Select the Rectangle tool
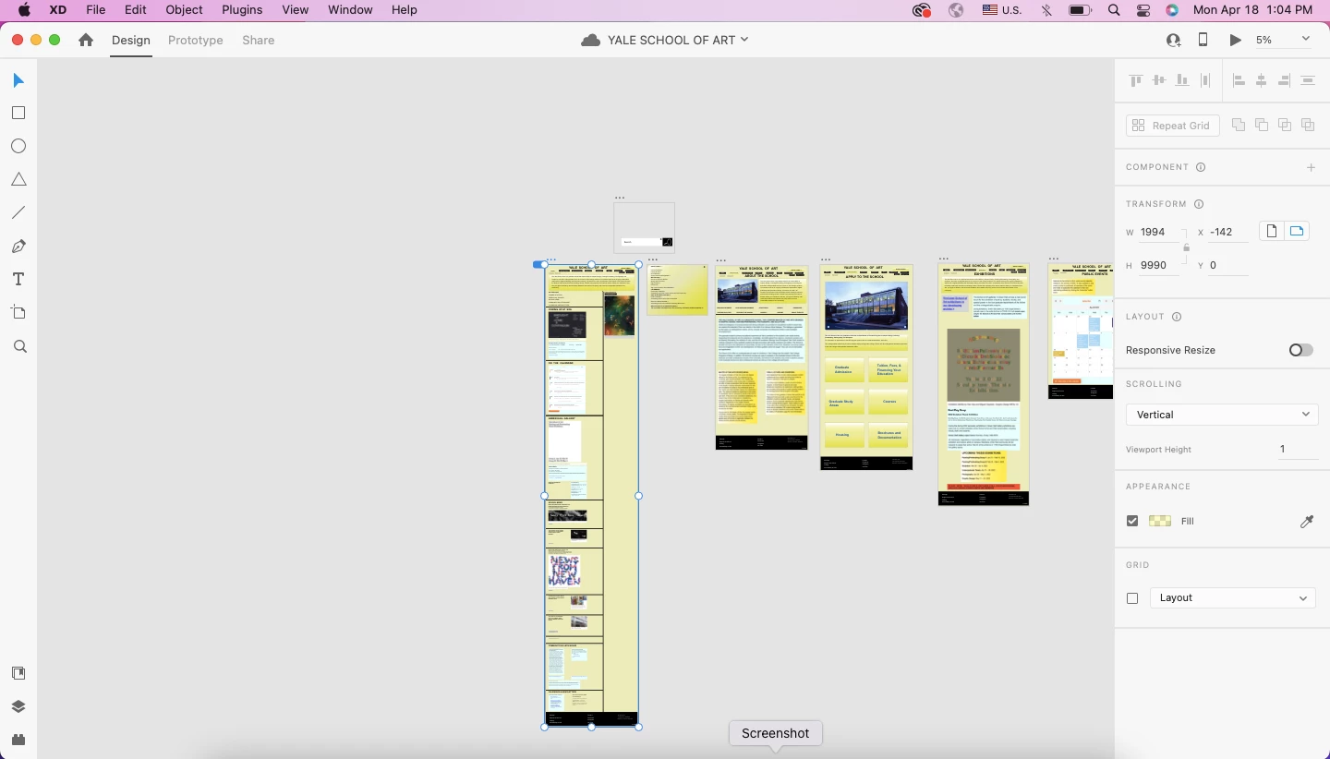 (x=18, y=113)
